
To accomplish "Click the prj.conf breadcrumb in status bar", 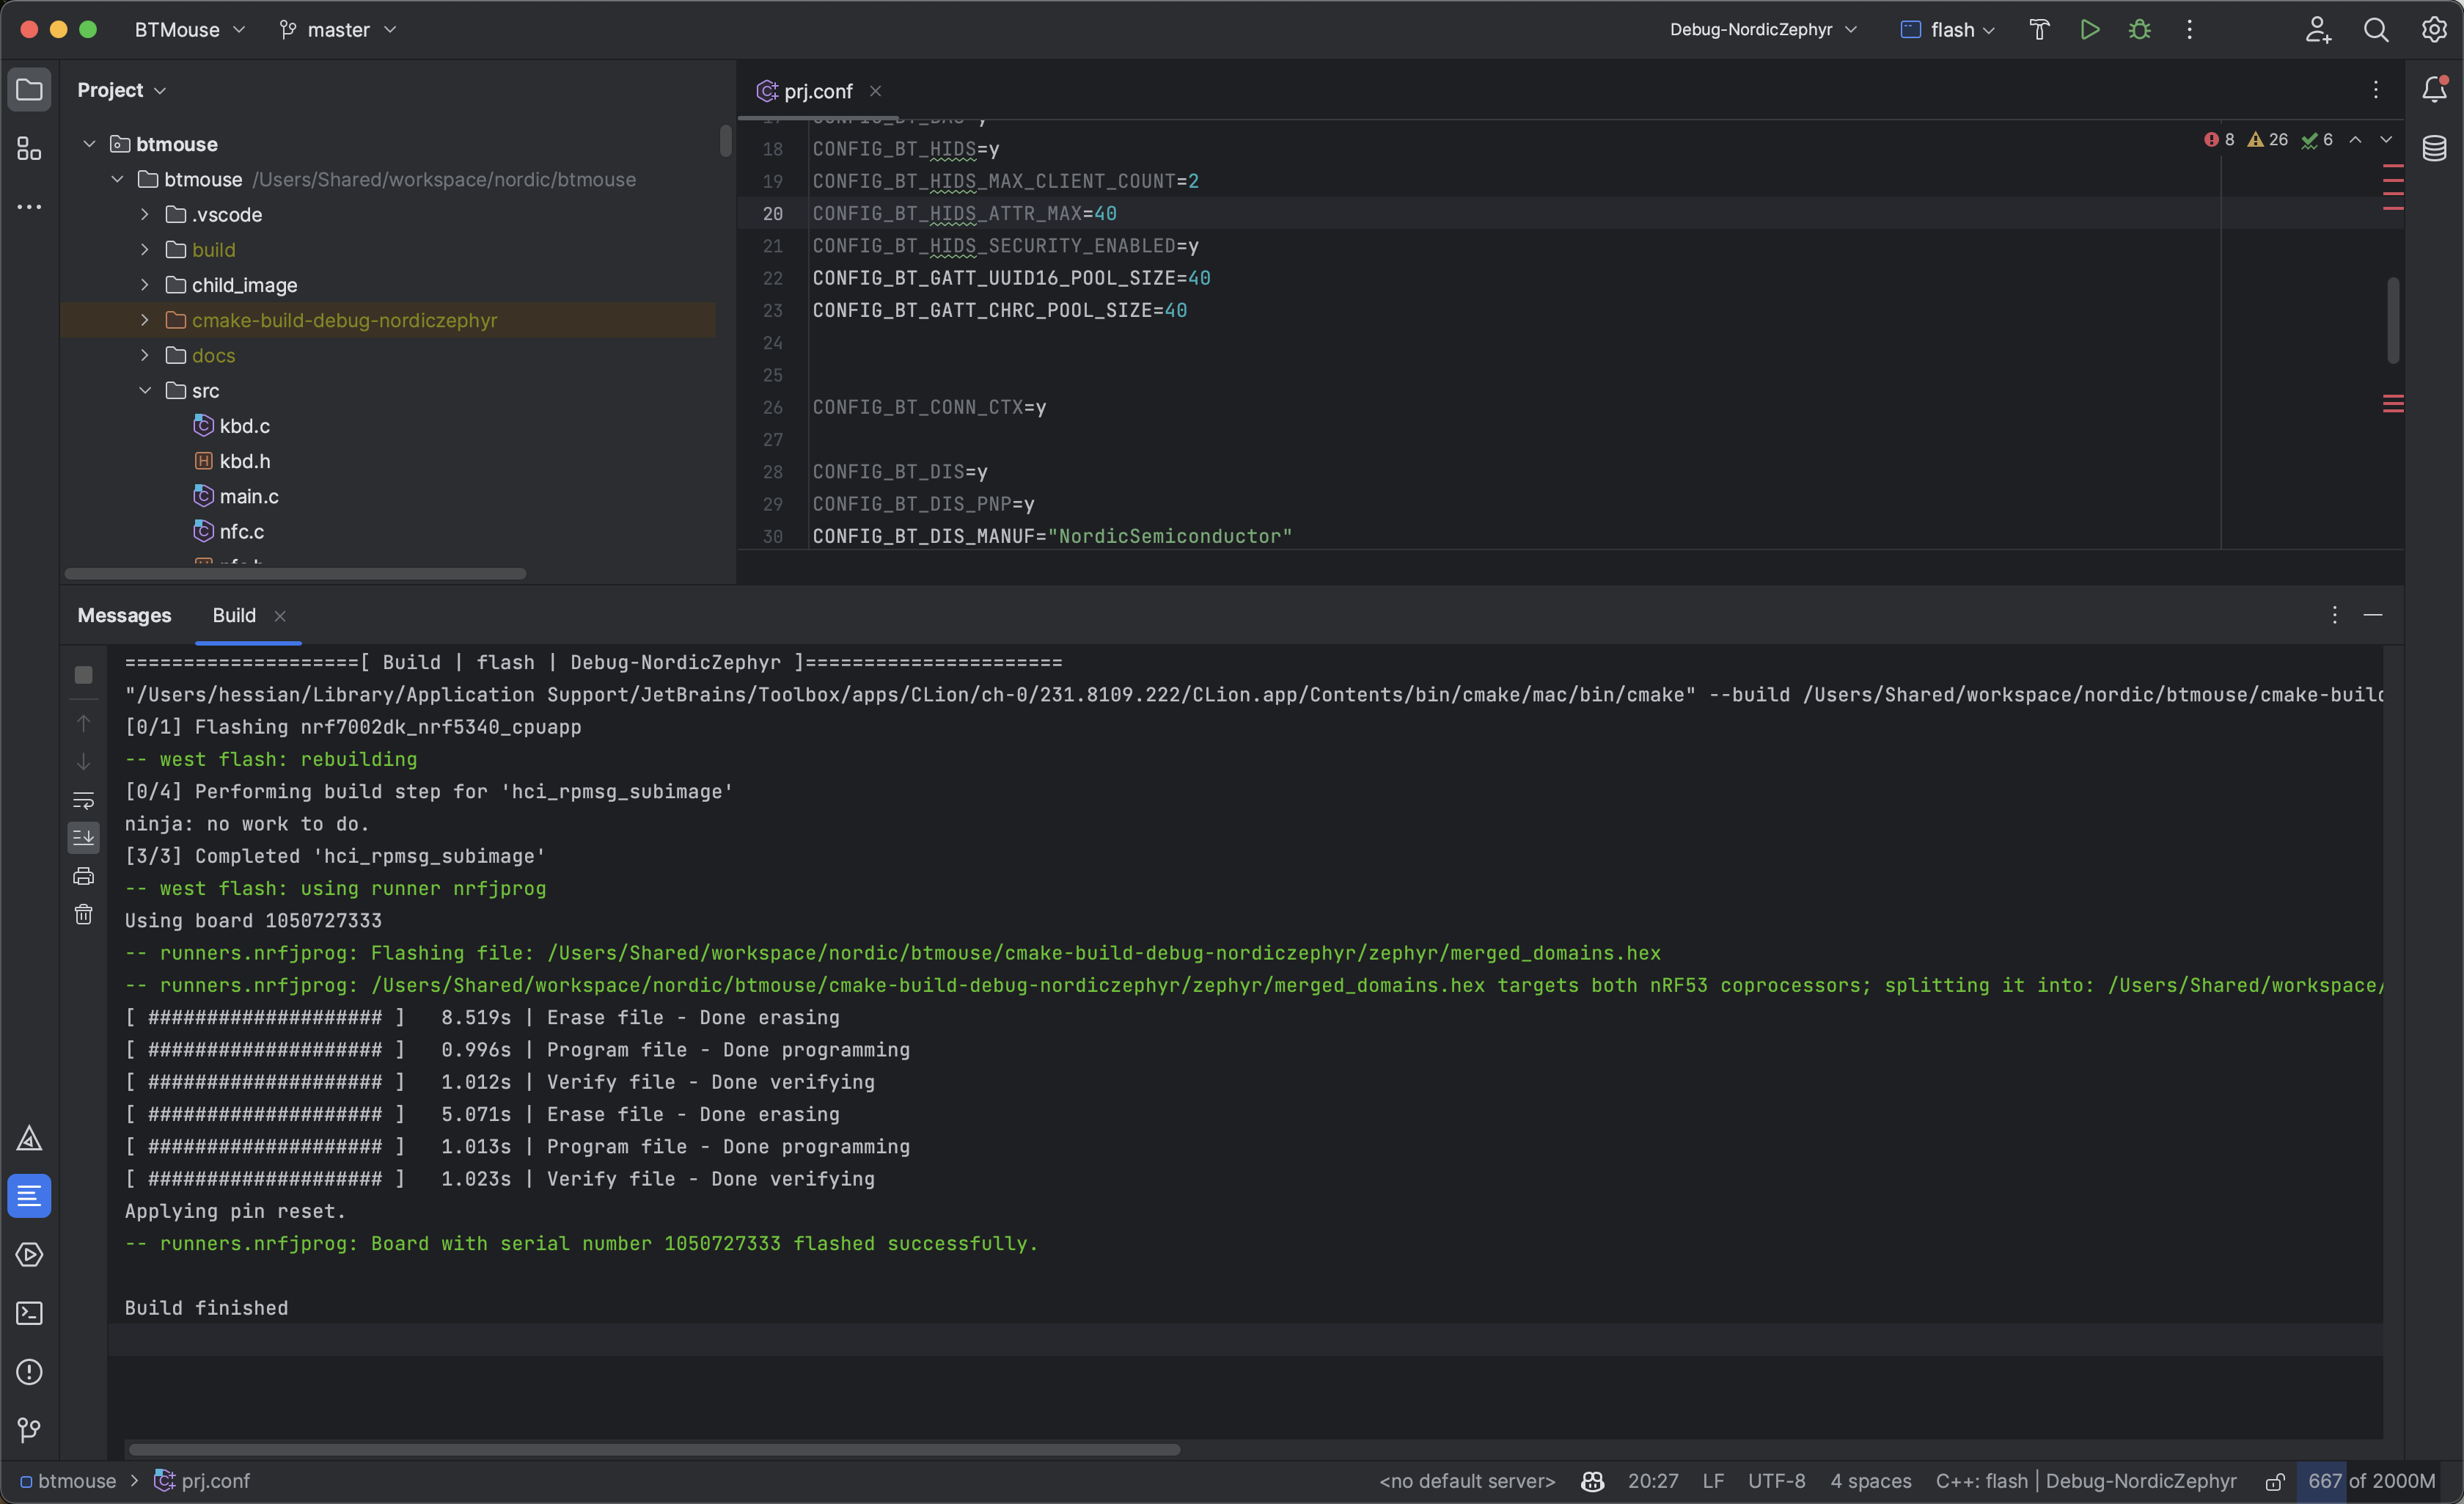I will click(201, 1481).
